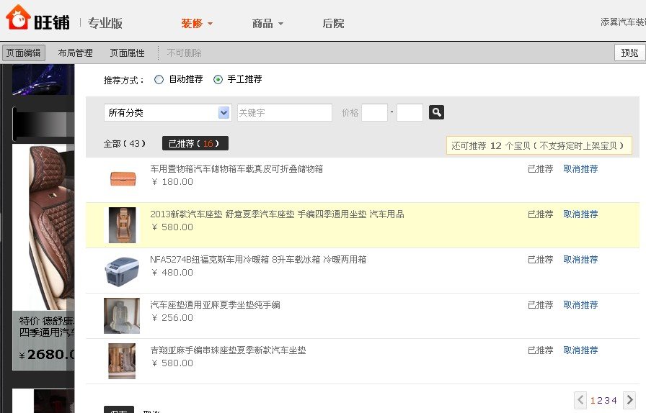Go to page 3 of results
Viewport: 646px width, 413px height.
pyautogui.click(x=608, y=401)
